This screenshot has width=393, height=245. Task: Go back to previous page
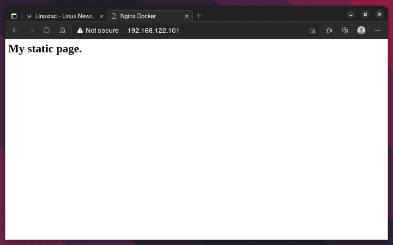15,30
